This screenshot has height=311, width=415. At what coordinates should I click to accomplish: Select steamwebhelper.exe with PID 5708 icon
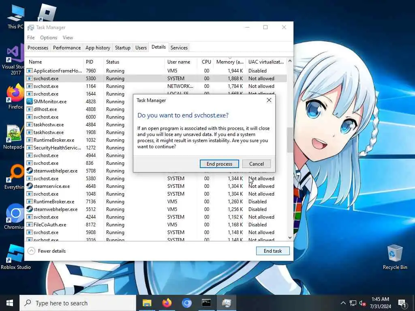(x=29, y=170)
